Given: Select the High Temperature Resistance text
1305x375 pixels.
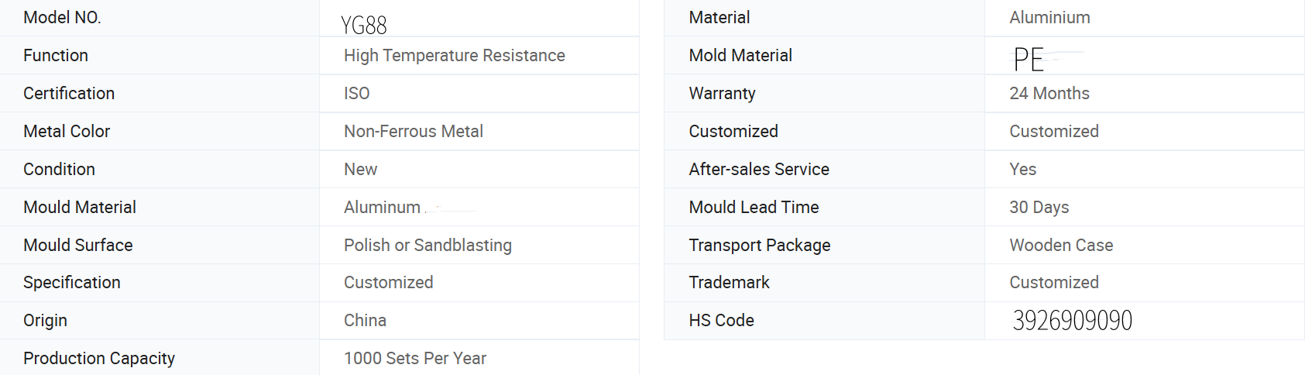Looking at the screenshot, I should [x=455, y=56].
